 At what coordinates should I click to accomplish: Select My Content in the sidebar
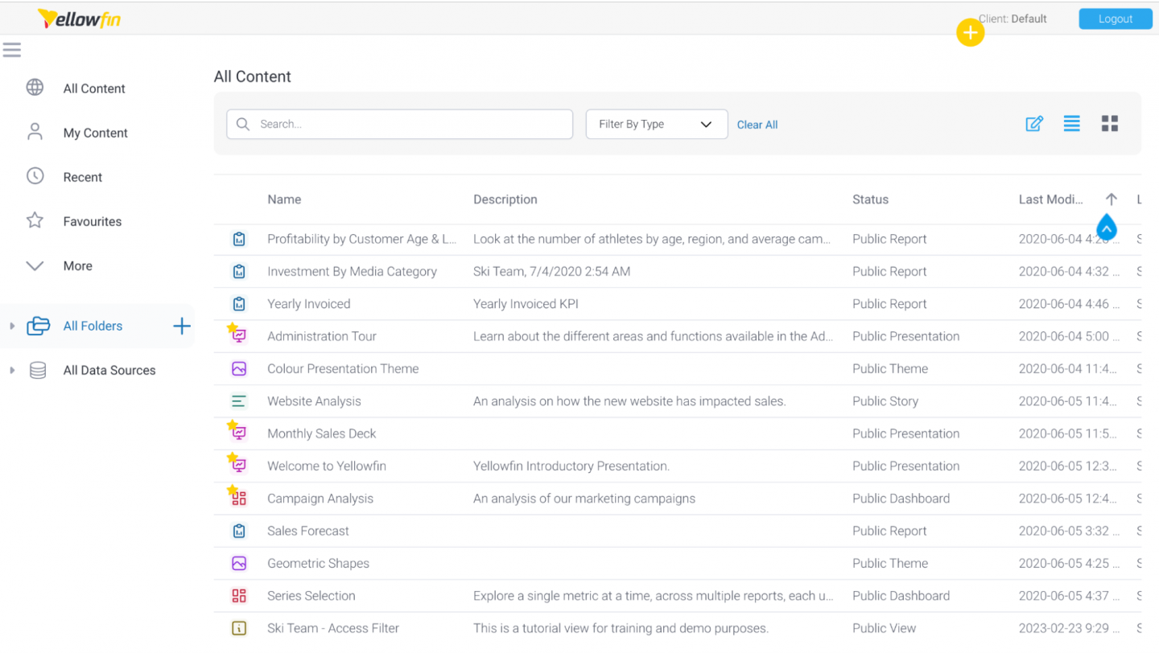[97, 132]
